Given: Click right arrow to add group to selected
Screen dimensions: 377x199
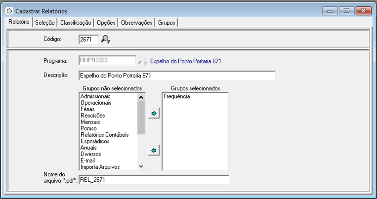Looking at the screenshot, I should [x=154, y=113].
